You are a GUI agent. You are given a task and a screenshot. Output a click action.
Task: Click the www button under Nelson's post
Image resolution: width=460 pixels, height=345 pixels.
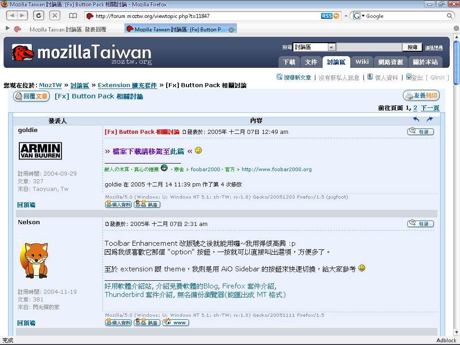[x=176, y=323]
